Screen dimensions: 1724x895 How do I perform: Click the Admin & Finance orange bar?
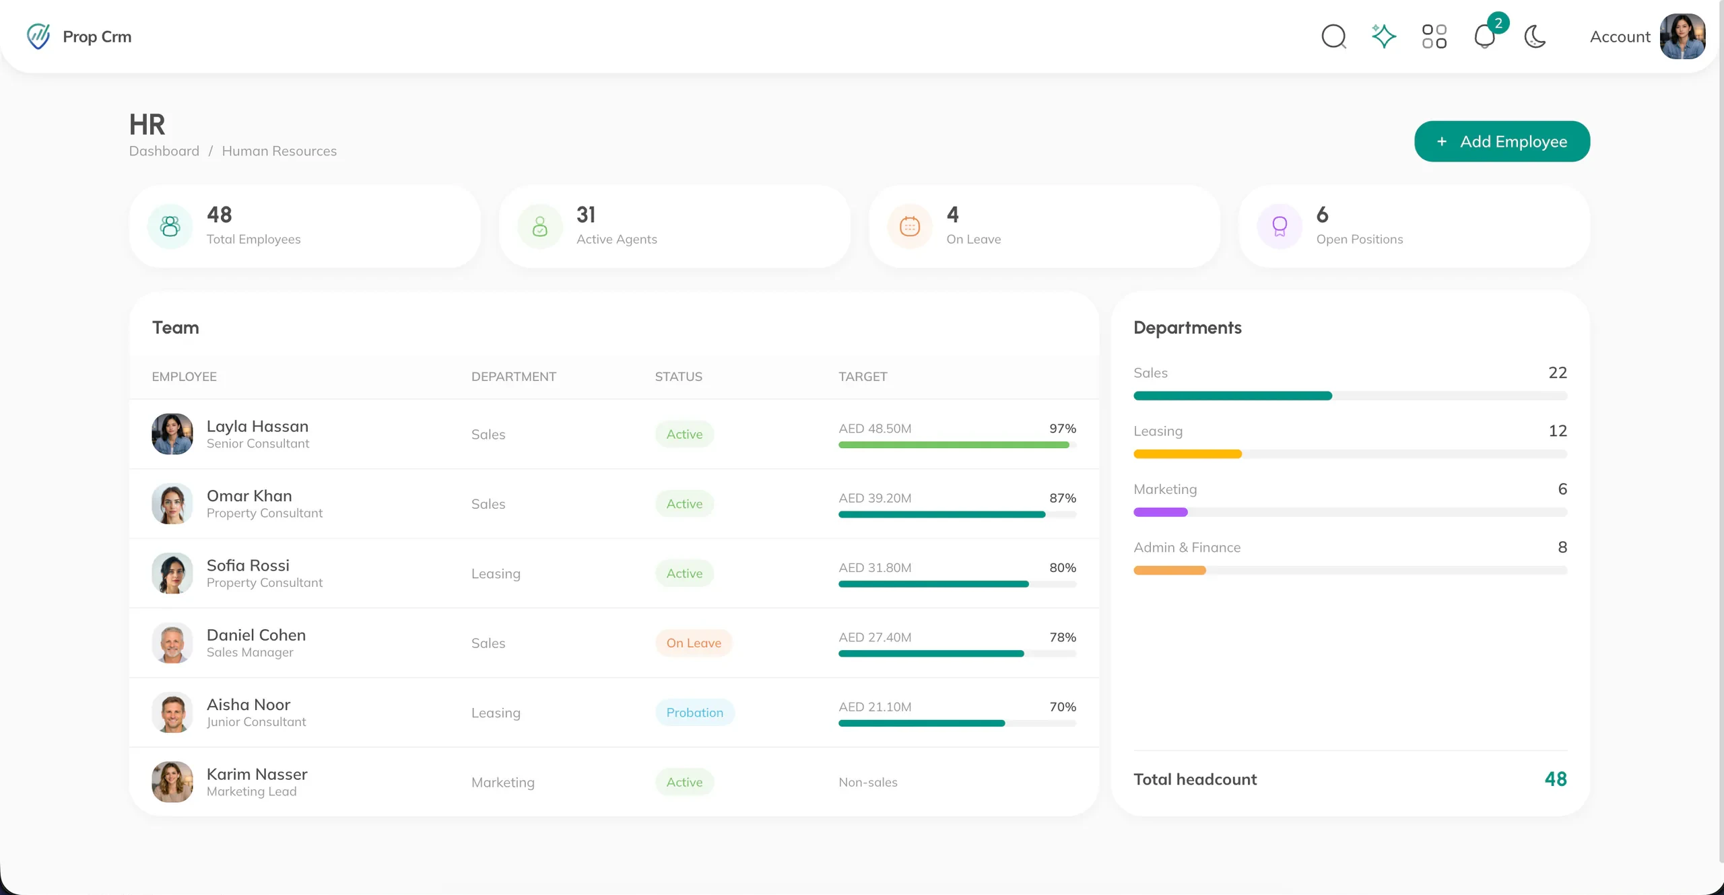coord(1169,571)
